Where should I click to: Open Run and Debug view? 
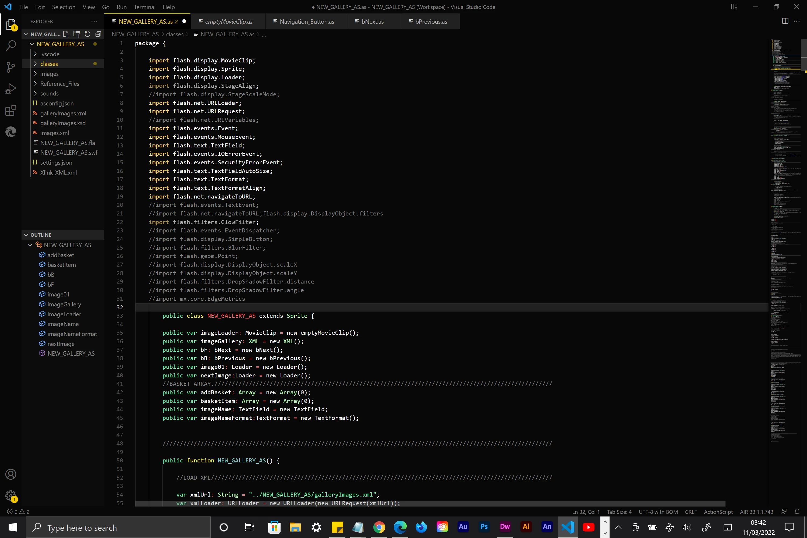[11, 89]
